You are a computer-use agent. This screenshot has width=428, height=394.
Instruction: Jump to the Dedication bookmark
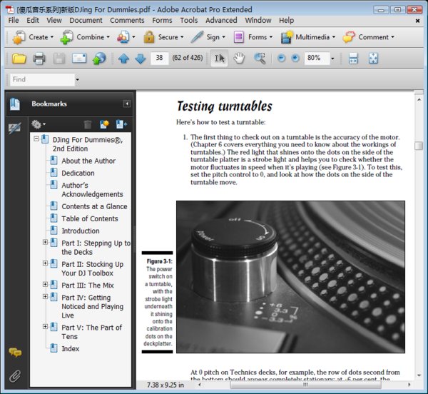coord(78,173)
